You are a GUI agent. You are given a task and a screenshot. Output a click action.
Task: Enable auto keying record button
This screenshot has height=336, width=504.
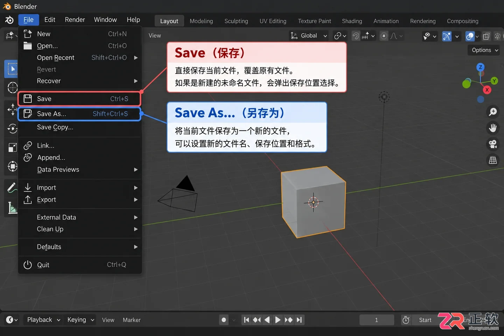tap(224, 320)
